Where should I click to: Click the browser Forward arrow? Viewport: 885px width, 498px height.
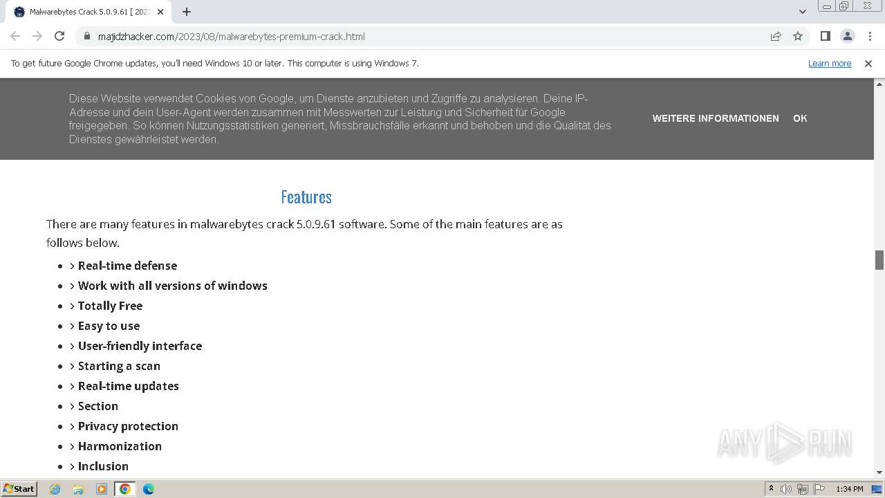click(x=37, y=36)
